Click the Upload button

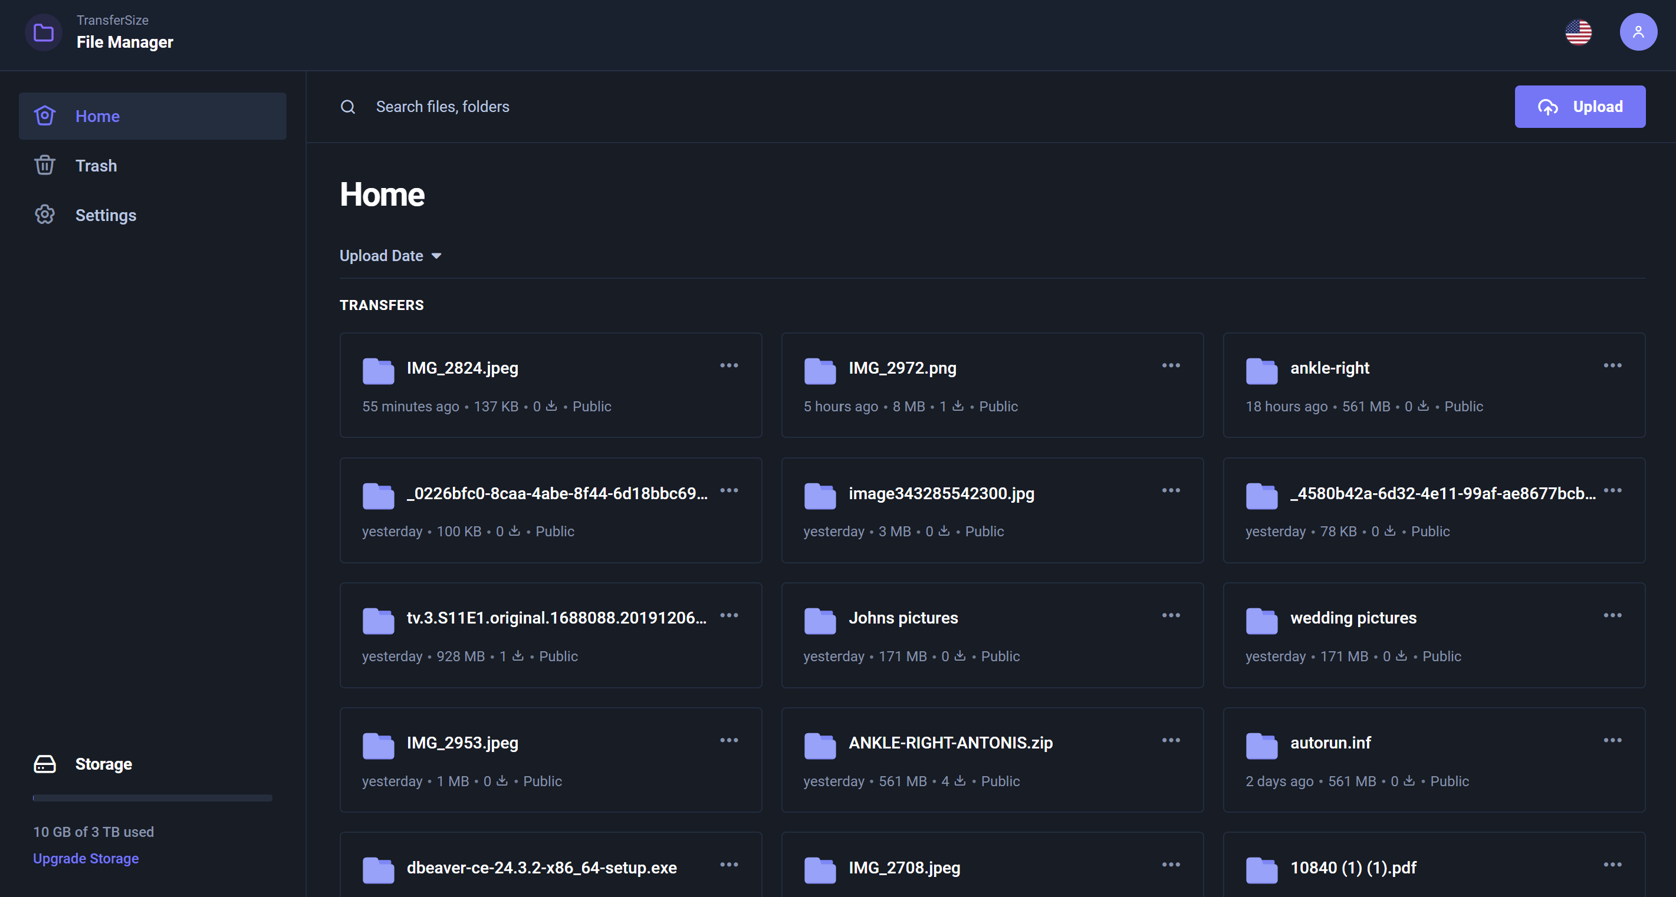pyautogui.click(x=1580, y=107)
